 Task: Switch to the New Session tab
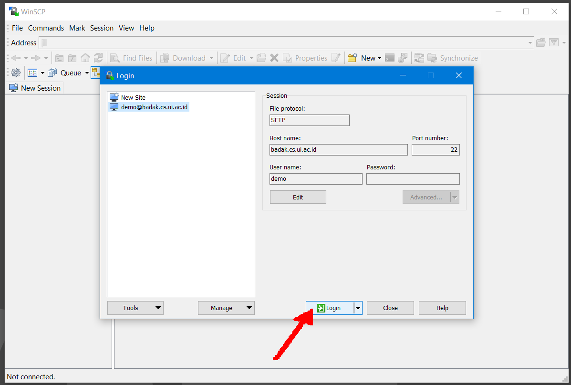point(35,88)
